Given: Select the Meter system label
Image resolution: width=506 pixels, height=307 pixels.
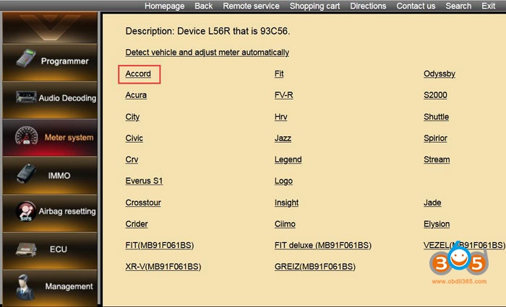Looking at the screenshot, I should 69,138.
